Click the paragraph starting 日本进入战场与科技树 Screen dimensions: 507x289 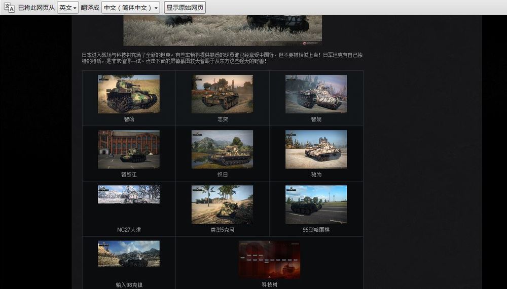(222, 58)
